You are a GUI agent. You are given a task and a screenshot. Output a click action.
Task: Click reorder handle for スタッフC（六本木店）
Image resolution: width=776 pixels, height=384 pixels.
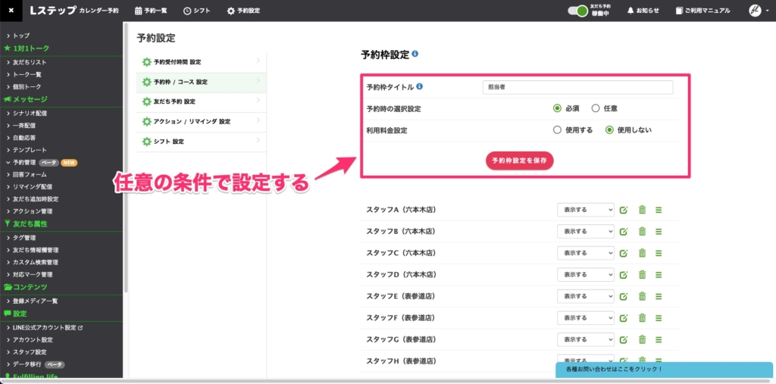point(659,253)
